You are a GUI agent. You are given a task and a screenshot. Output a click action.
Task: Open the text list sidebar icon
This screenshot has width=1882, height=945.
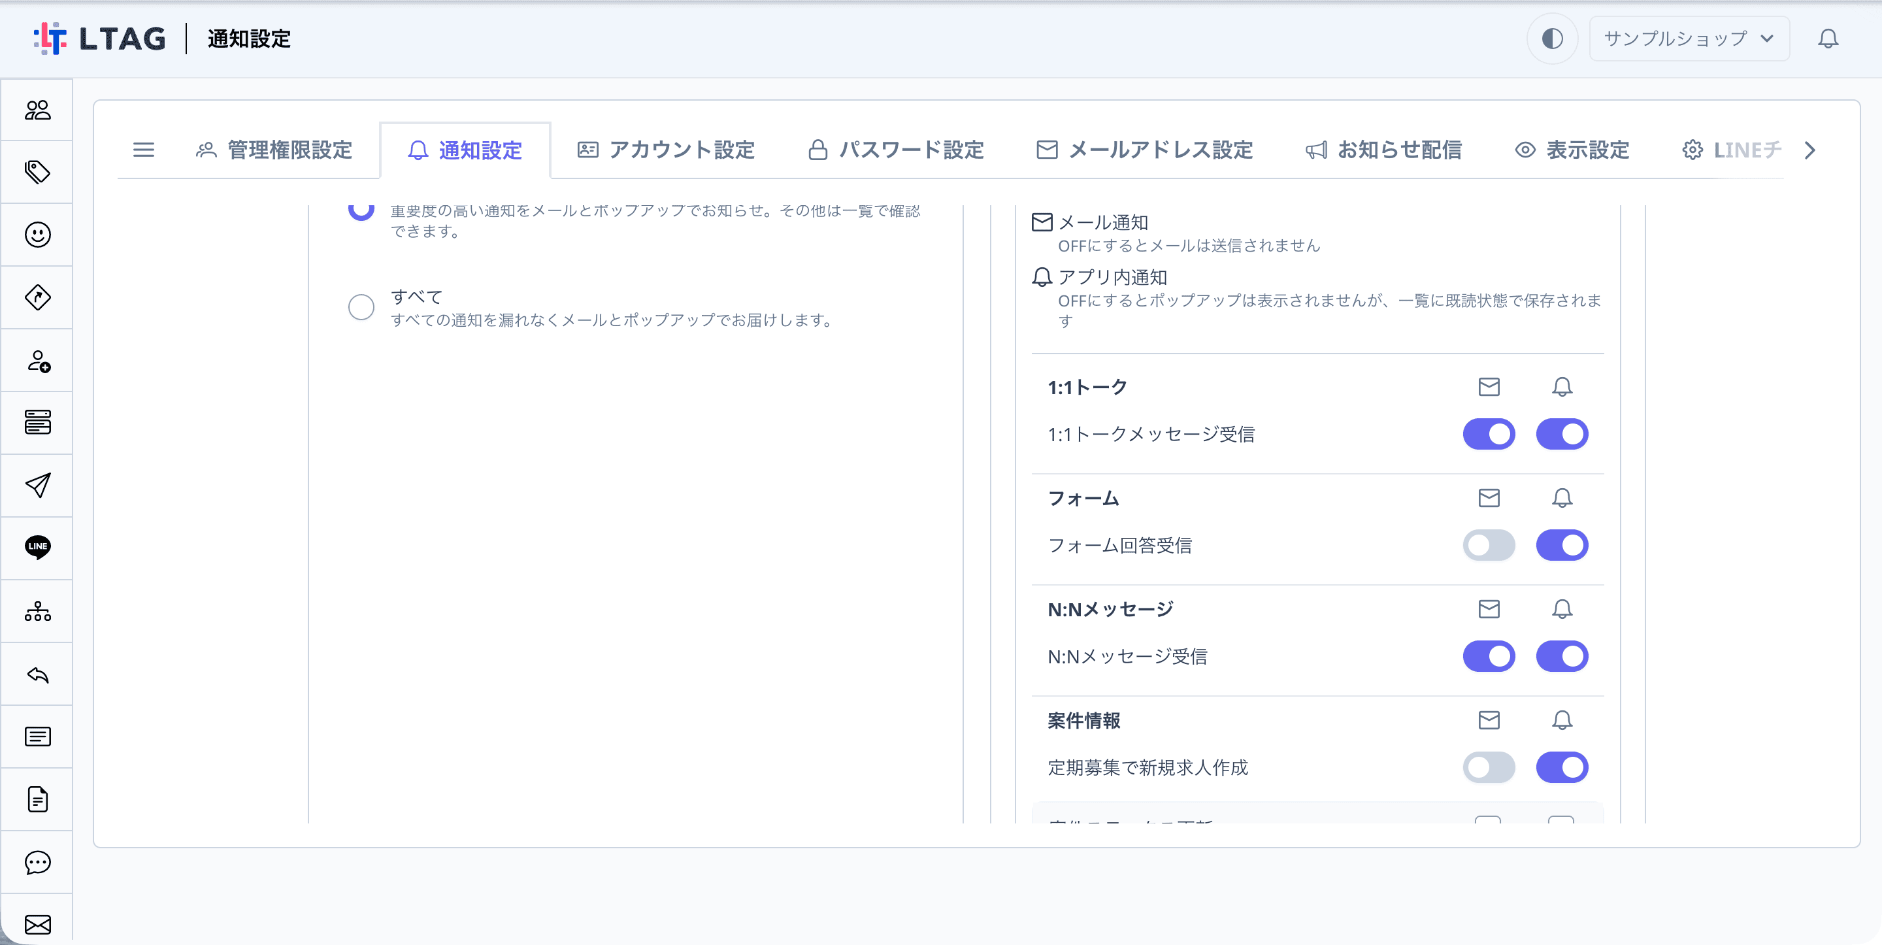[37, 737]
